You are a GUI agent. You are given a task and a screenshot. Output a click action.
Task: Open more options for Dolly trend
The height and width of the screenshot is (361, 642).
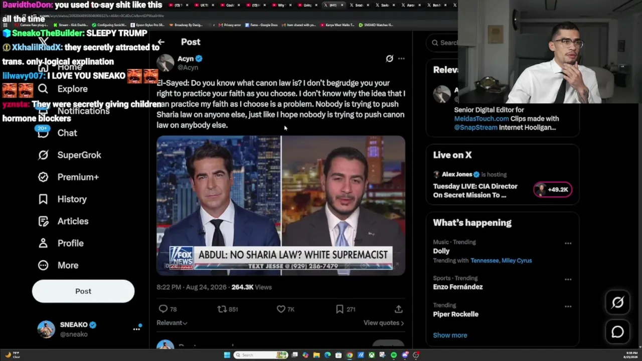click(568, 243)
